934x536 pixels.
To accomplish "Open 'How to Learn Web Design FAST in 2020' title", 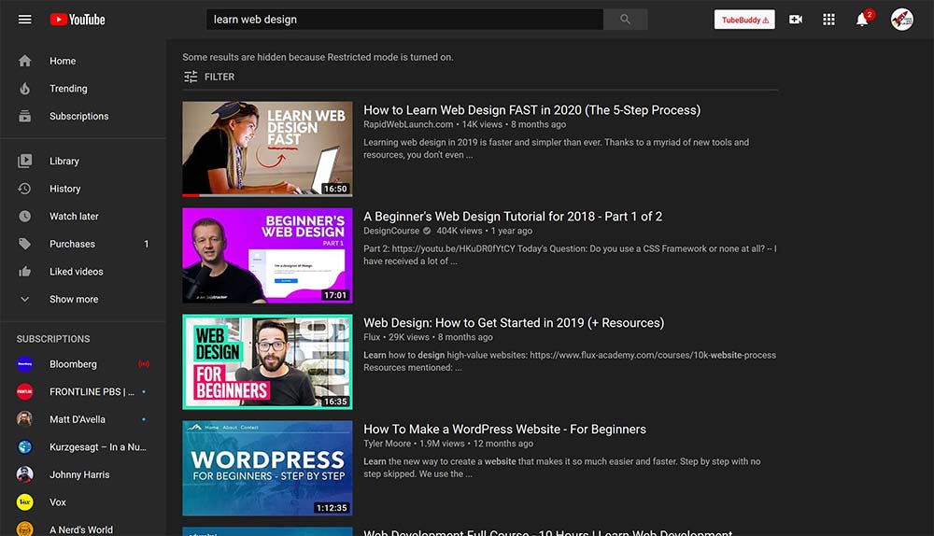I will [532, 110].
